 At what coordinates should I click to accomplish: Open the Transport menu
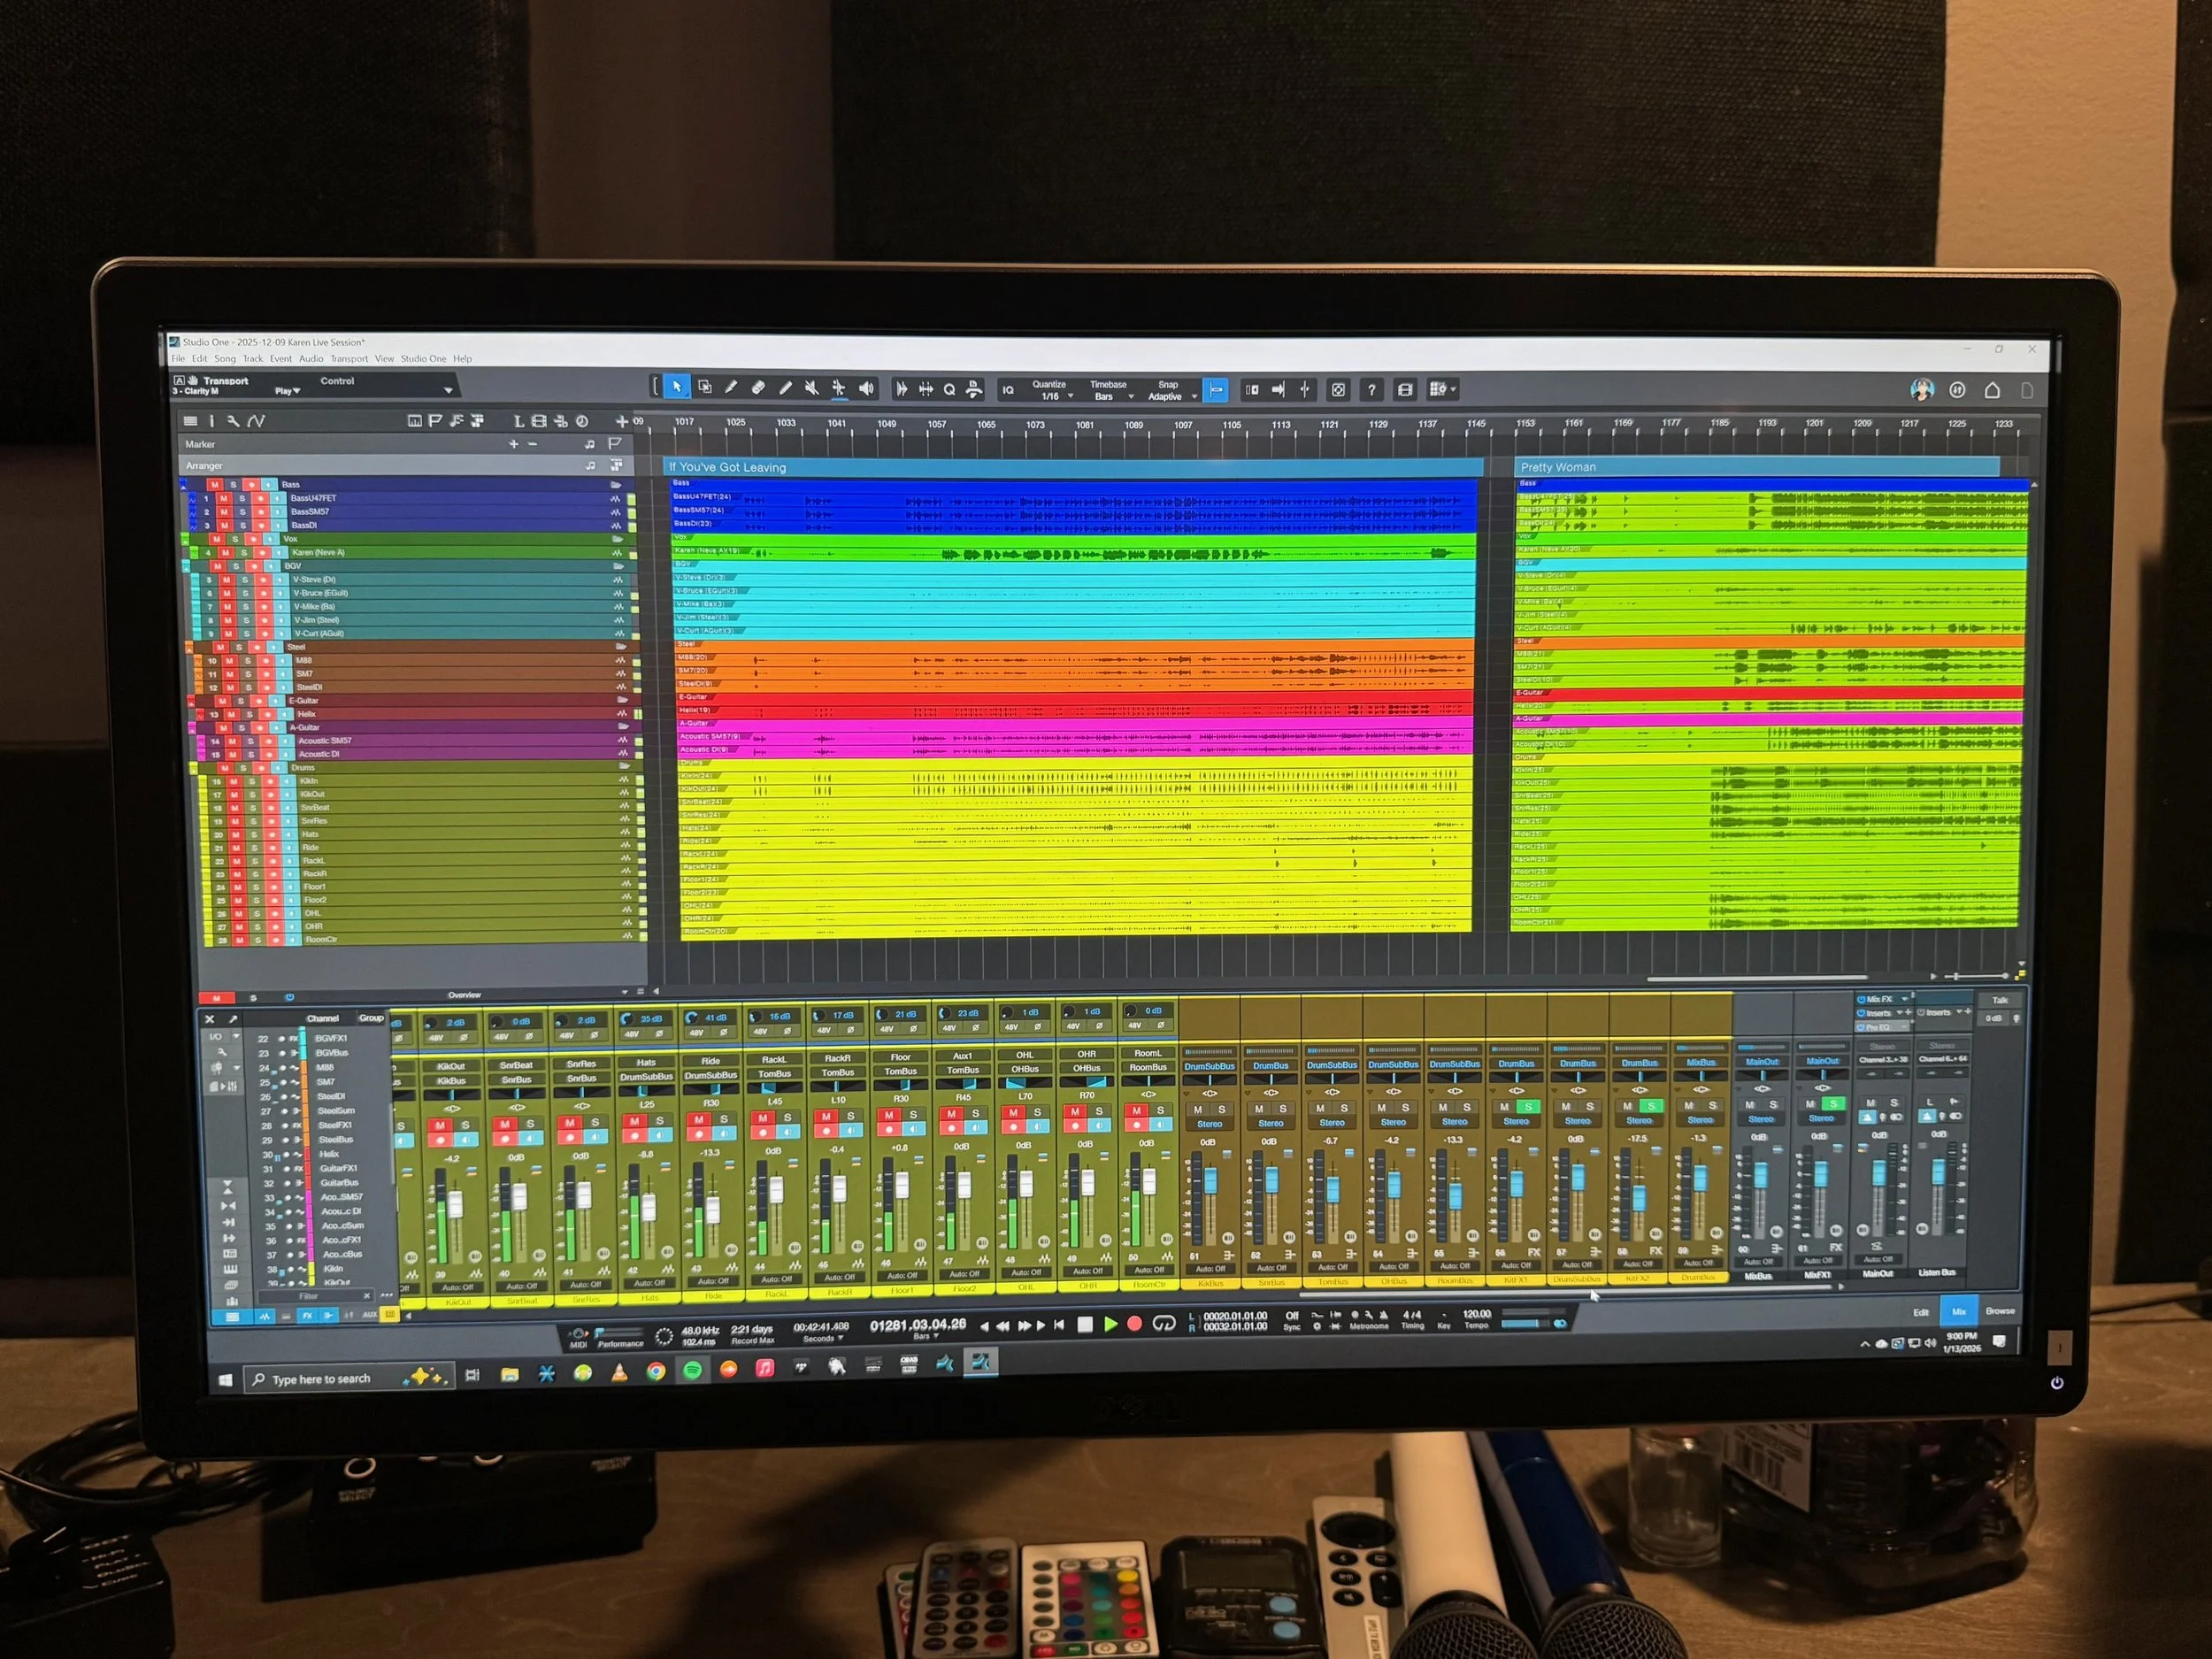(x=349, y=359)
